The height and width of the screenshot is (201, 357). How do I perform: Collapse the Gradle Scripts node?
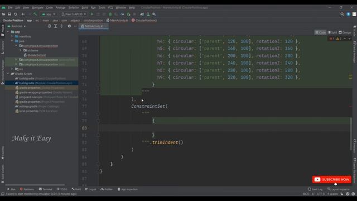point(8,74)
